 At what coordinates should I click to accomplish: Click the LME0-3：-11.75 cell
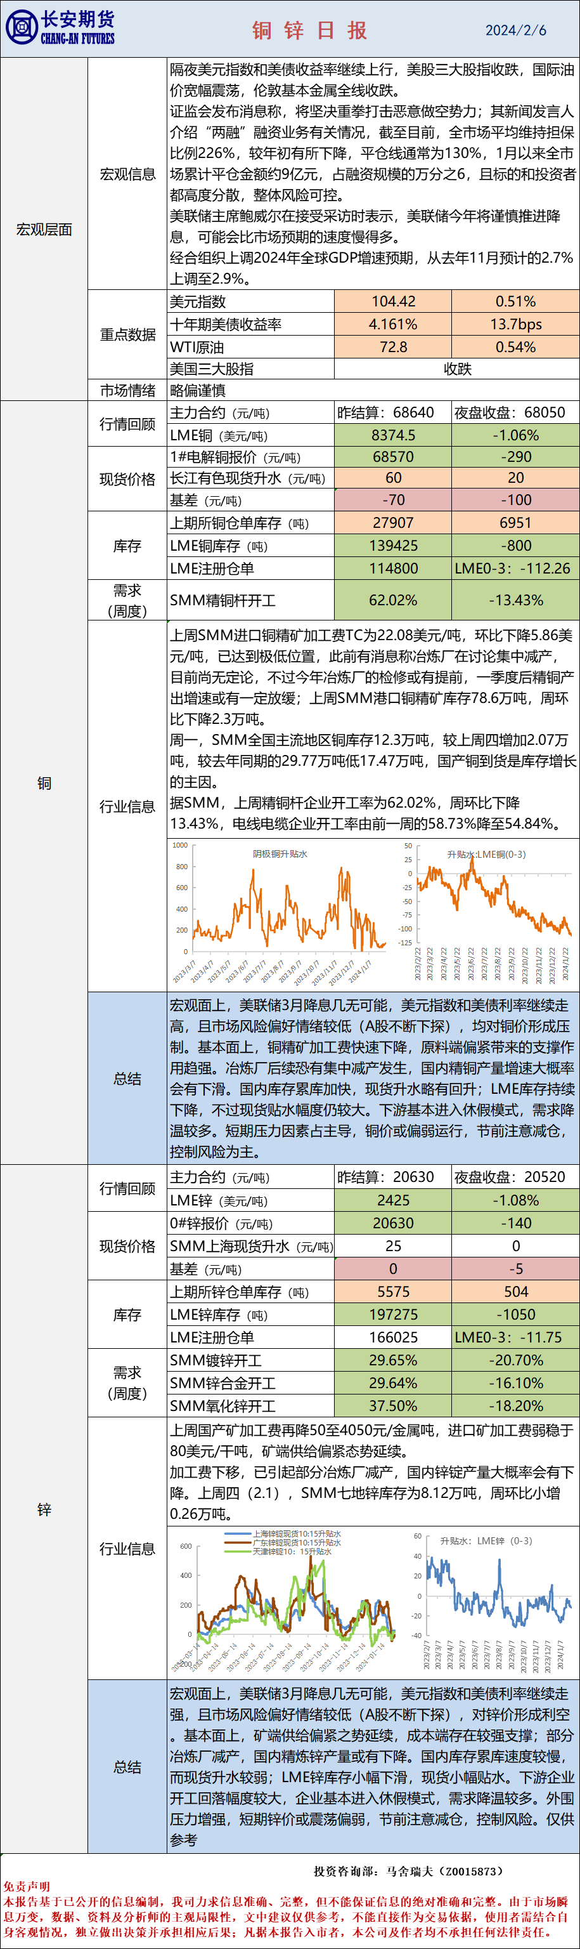pyautogui.click(x=516, y=1337)
